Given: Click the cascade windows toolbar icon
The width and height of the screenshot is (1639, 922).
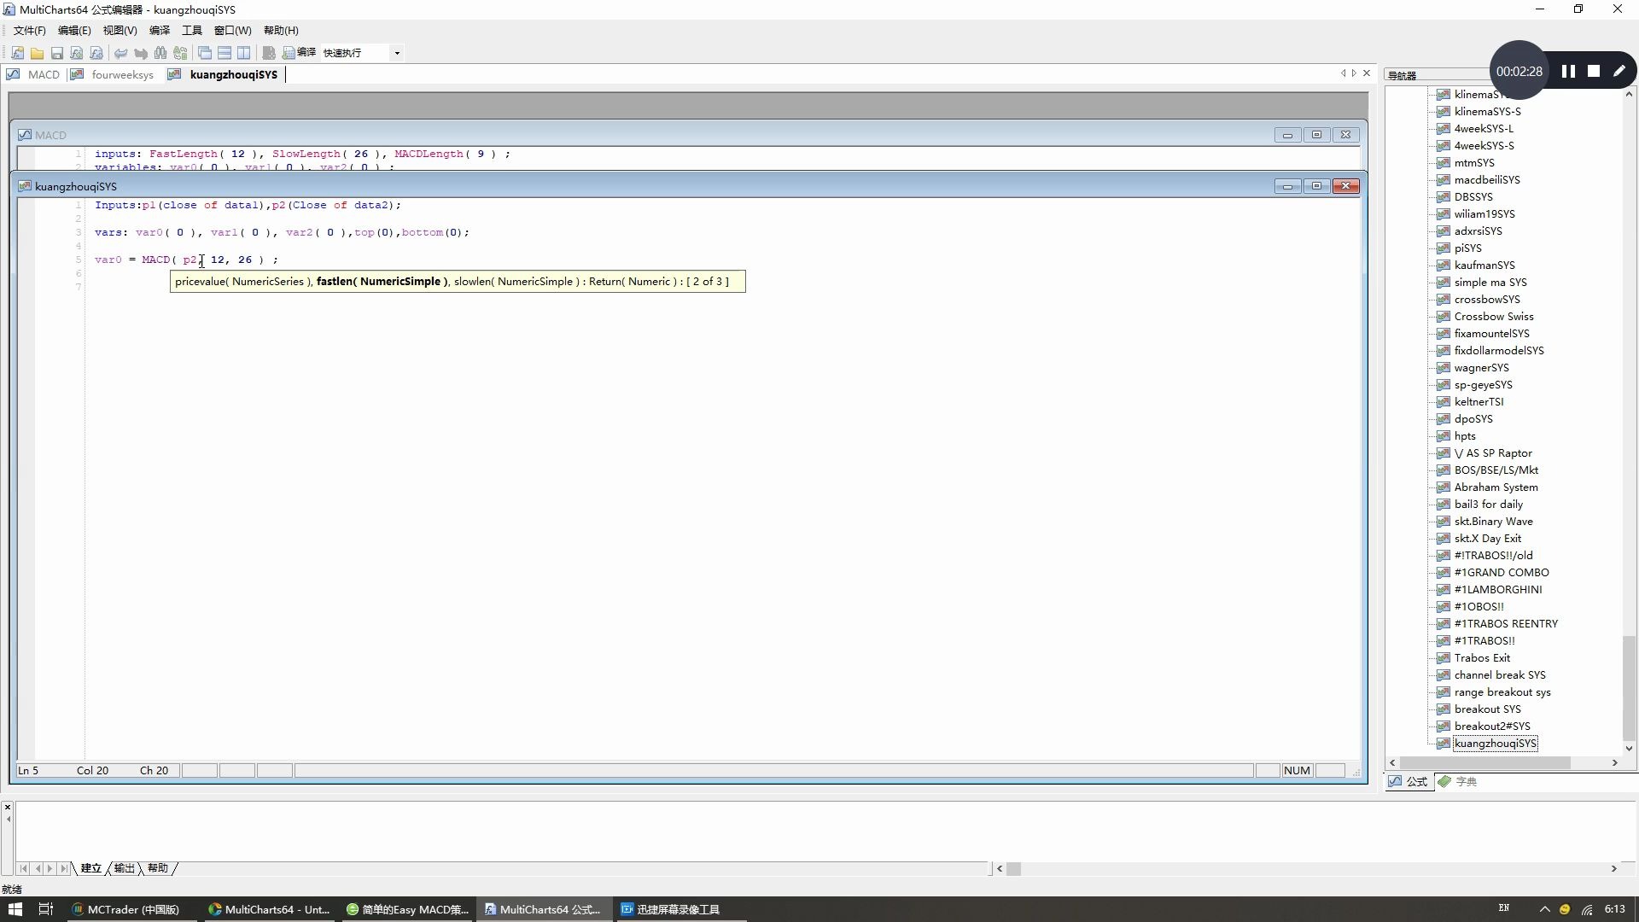Looking at the screenshot, I should pyautogui.click(x=205, y=53).
